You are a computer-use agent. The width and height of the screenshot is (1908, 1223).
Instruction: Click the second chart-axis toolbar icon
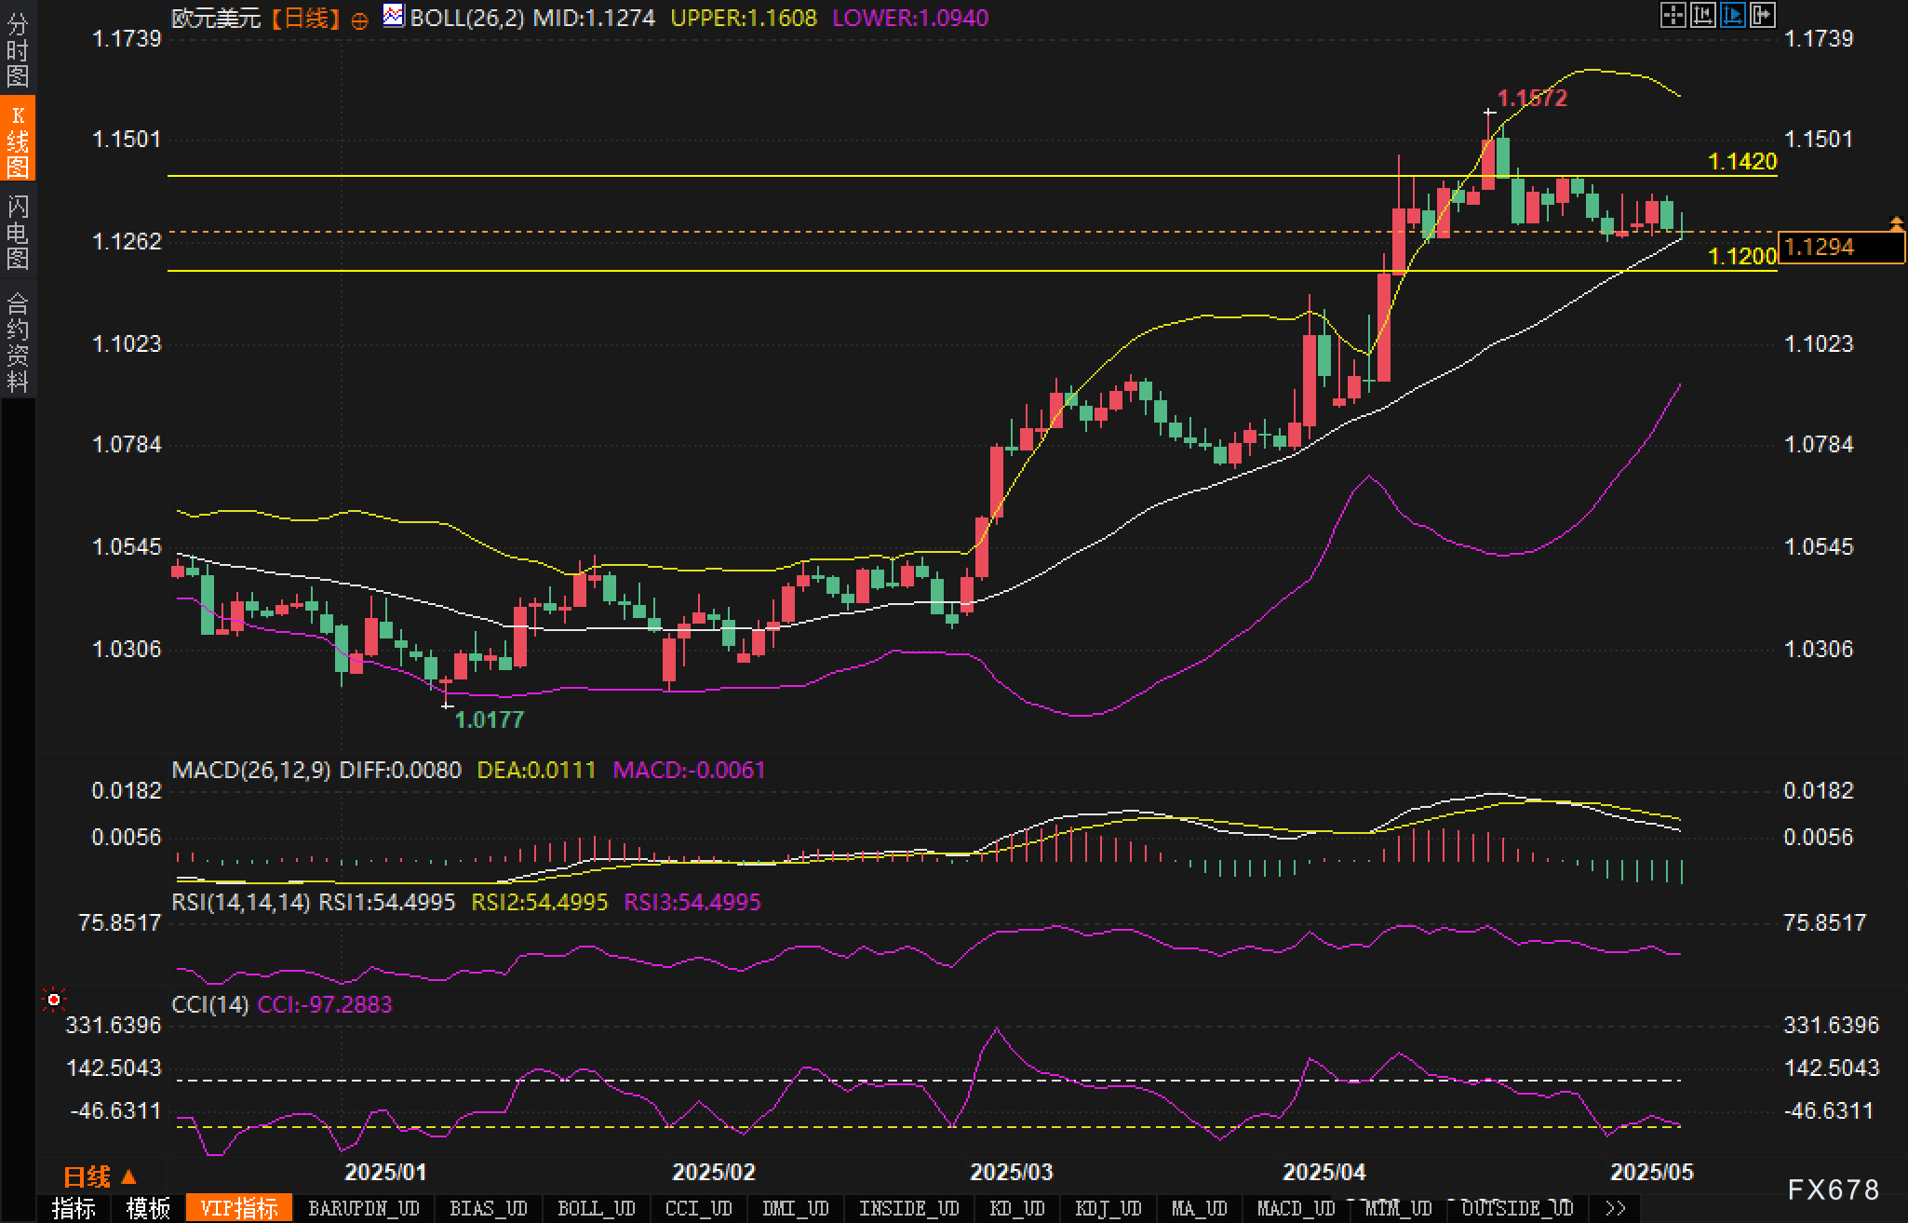click(1702, 15)
